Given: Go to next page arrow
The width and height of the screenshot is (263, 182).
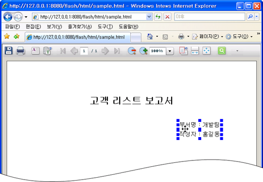Looking at the screenshot, I should tap(105, 51).
